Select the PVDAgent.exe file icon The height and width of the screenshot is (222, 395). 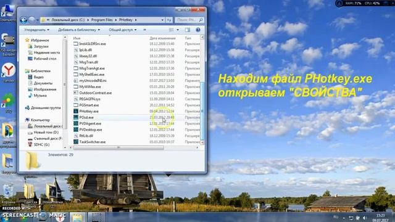(76, 123)
